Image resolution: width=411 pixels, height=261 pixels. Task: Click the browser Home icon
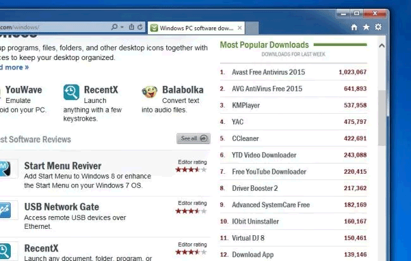coord(354,27)
